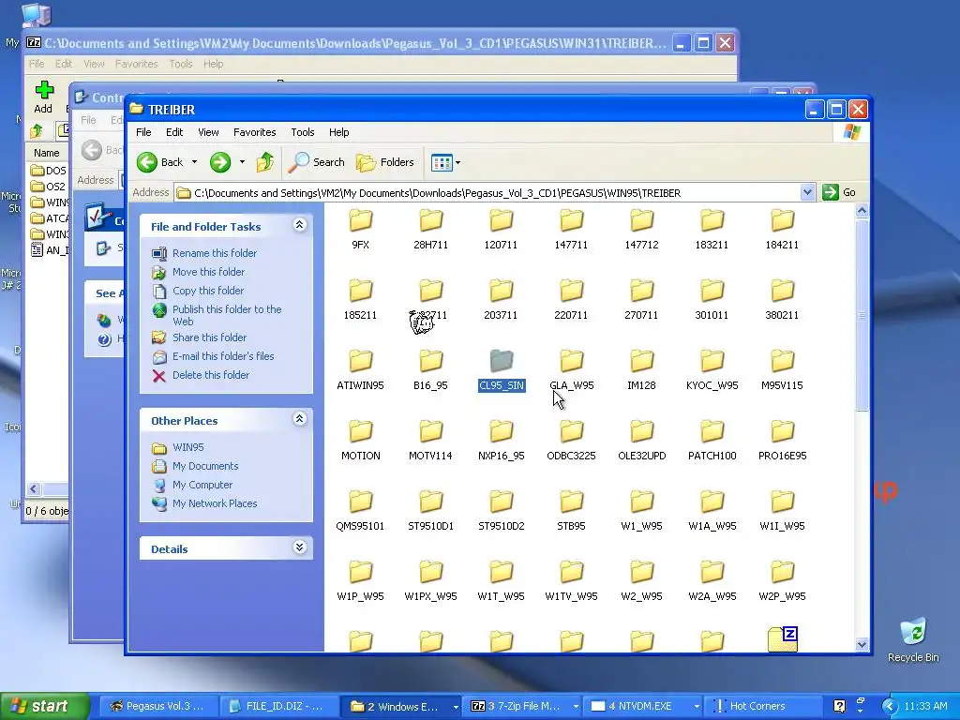Open the Edit menu in TREIBER window
Screen dimensions: 960x720
pos(174,132)
